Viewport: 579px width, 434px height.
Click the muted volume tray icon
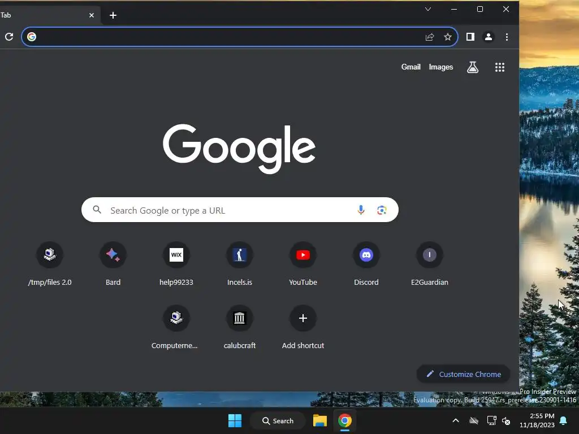tap(506, 420)
